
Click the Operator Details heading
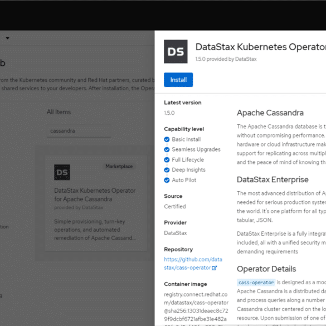(266, 269)
